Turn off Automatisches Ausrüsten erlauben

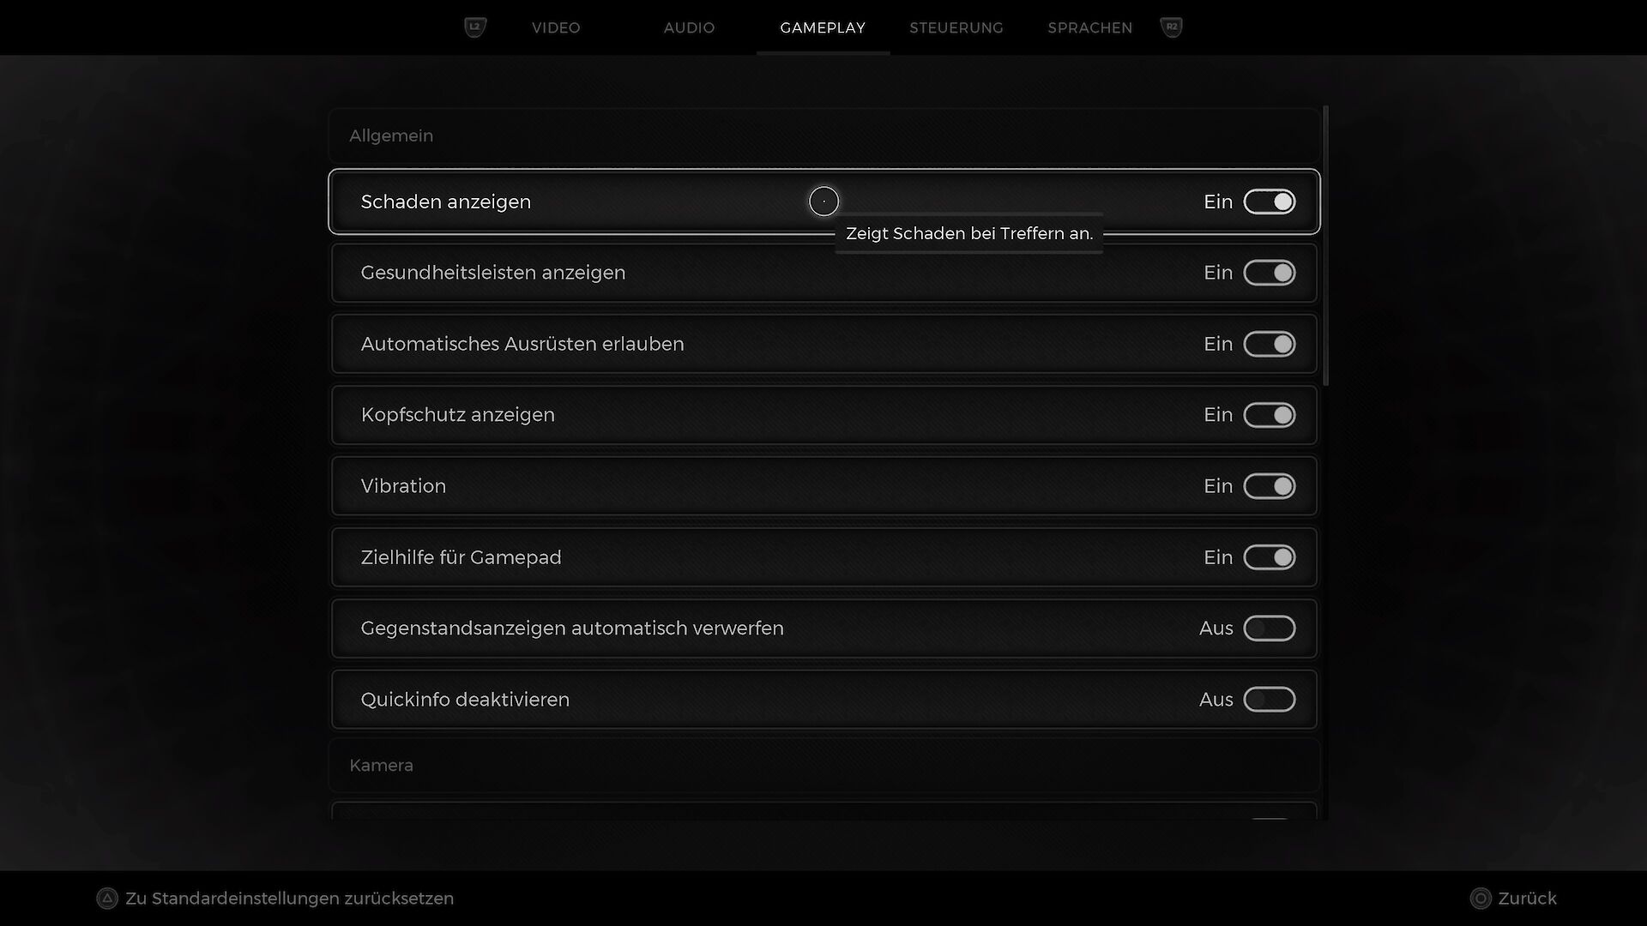1269,344
